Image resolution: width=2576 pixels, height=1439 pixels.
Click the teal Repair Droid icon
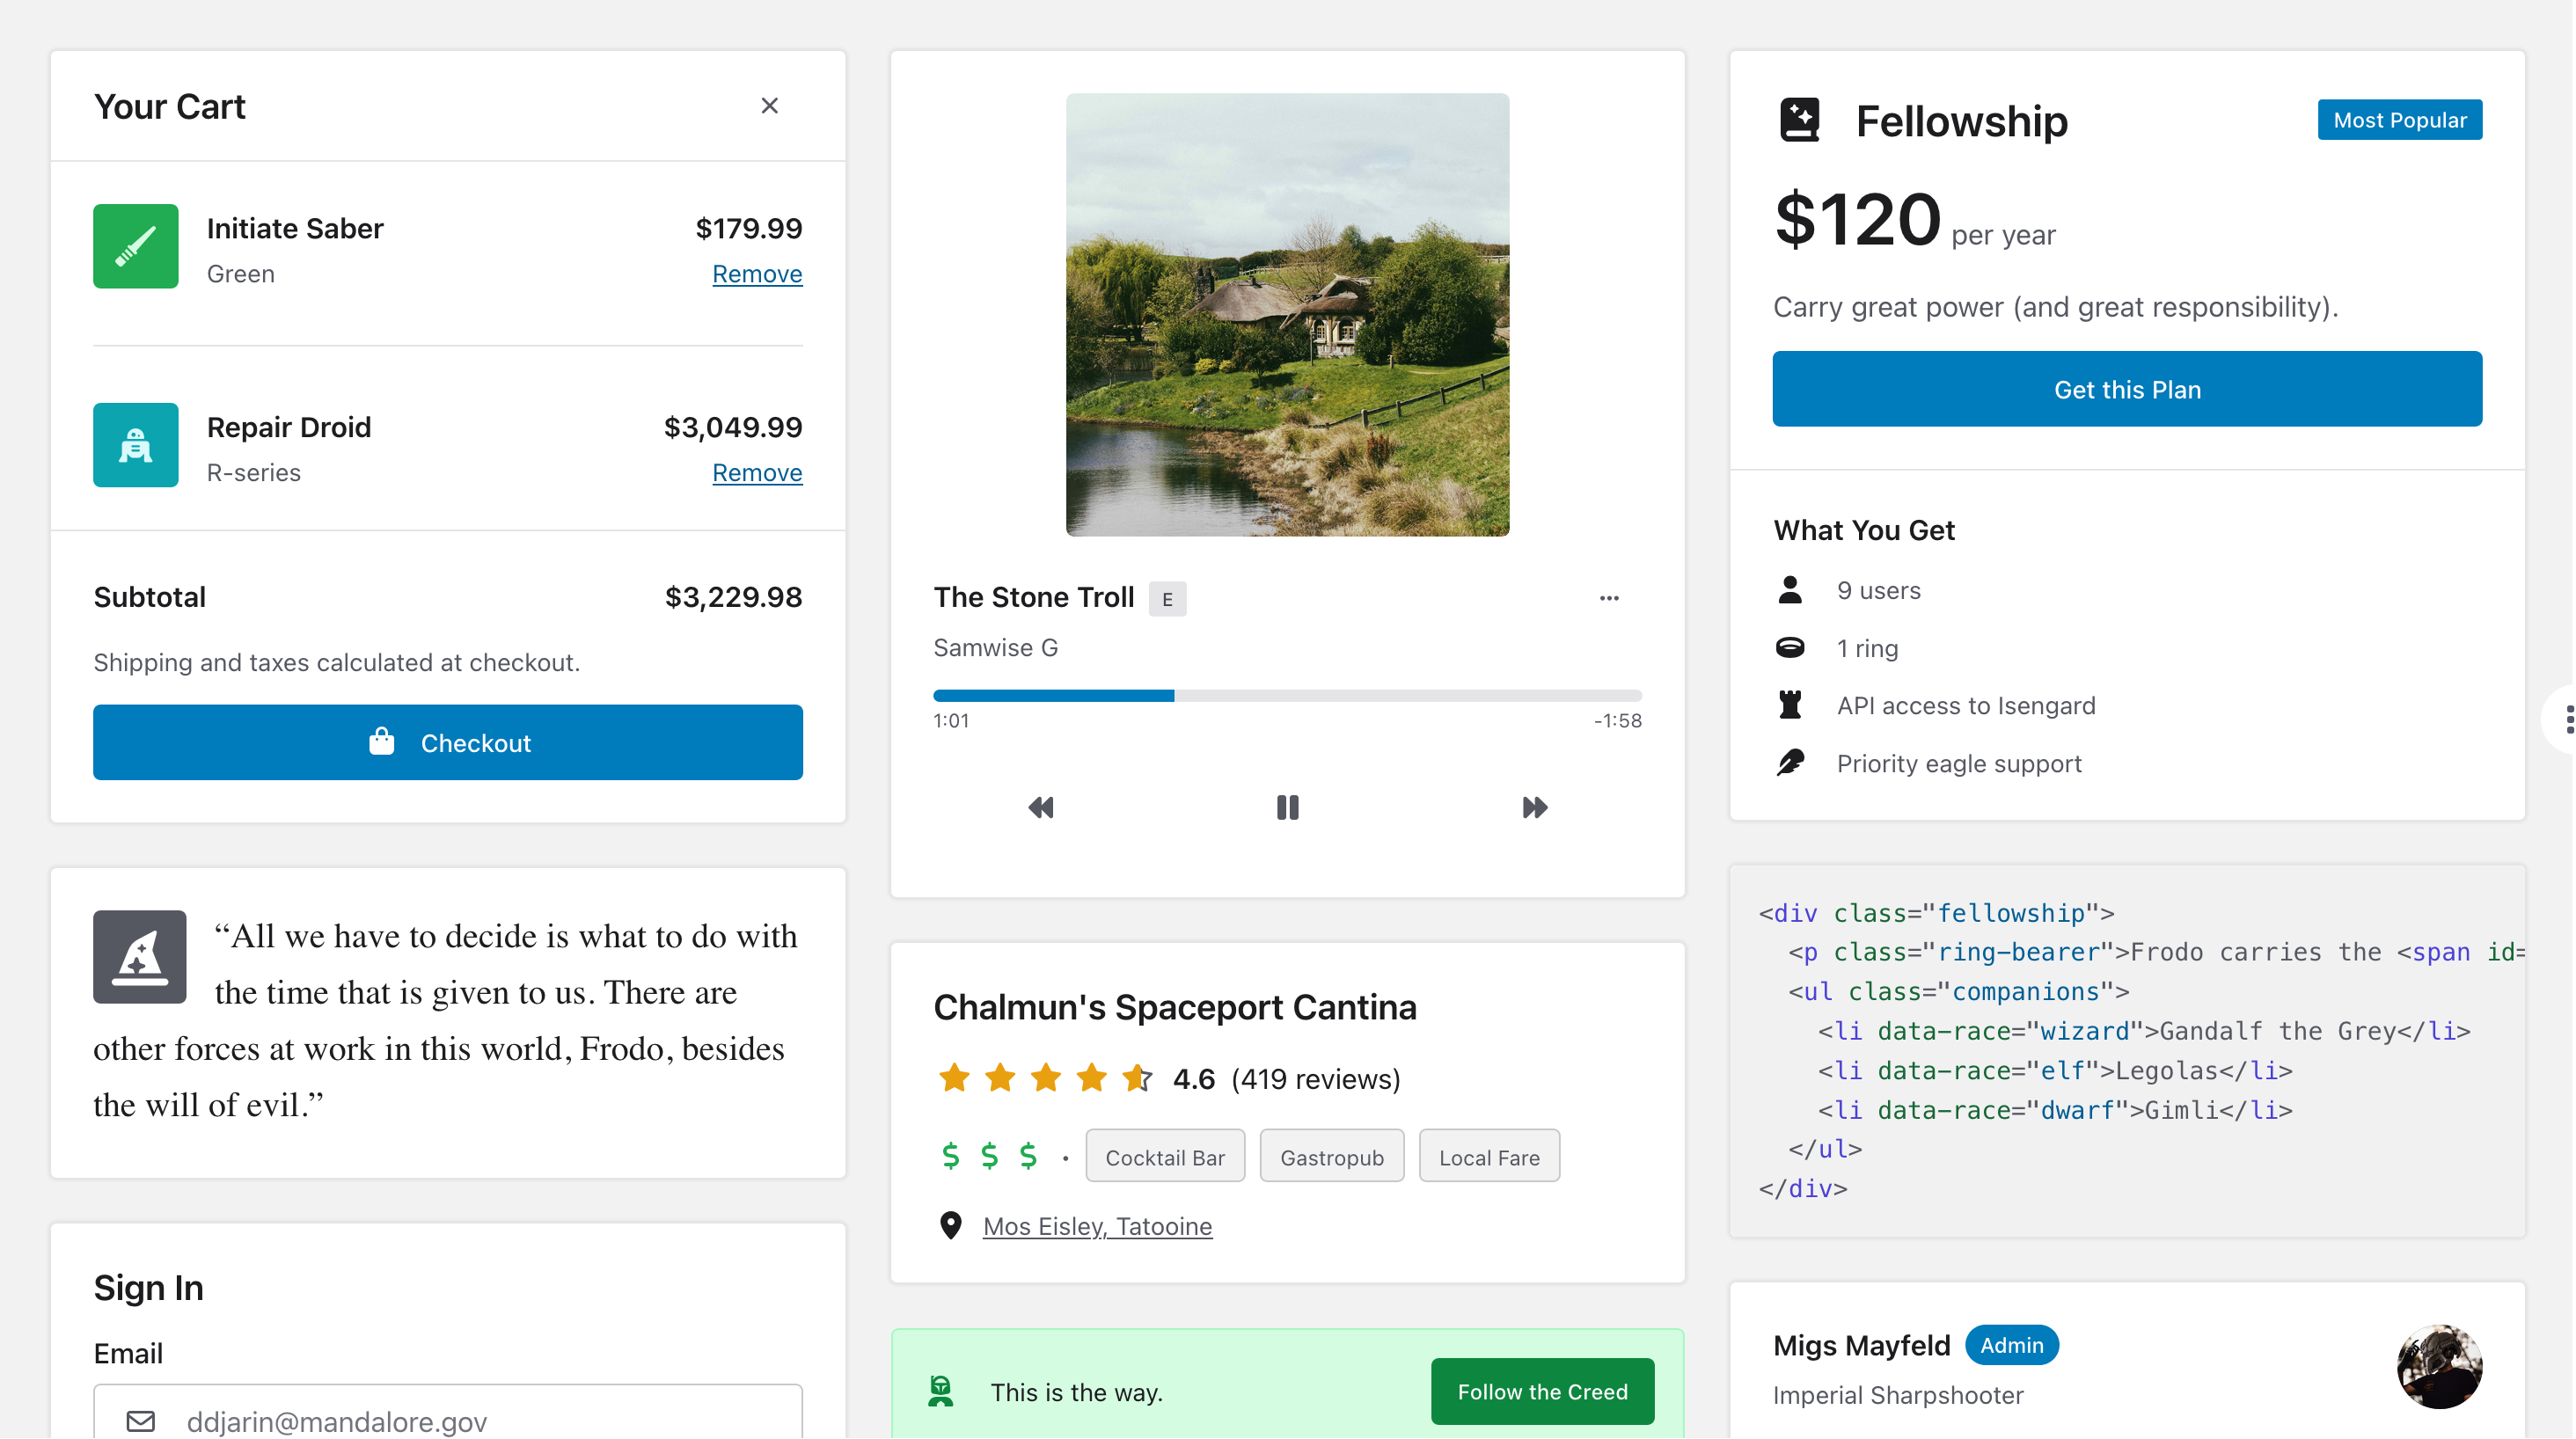pyautogui.click(x=136, y=445)
